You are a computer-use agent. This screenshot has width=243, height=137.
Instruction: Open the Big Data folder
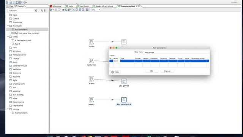click(15, 76)
